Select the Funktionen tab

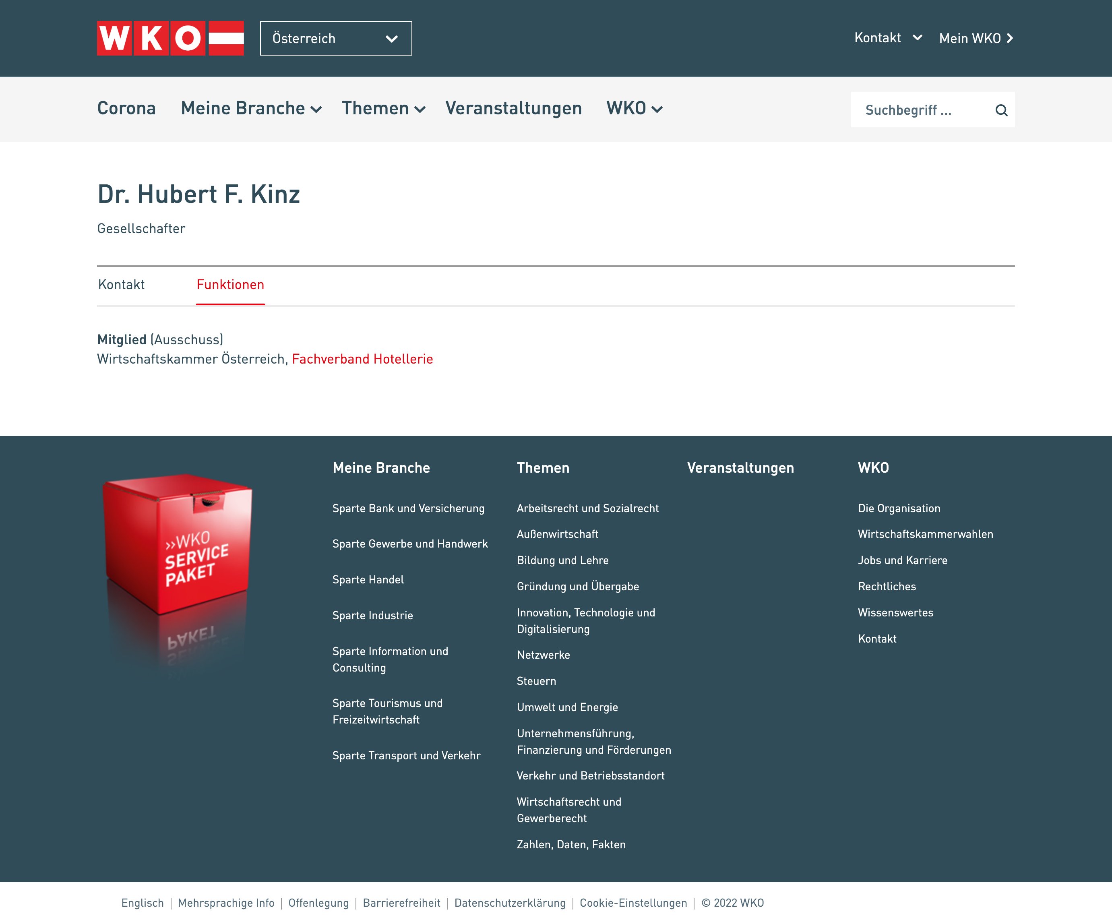click(230, 285)
